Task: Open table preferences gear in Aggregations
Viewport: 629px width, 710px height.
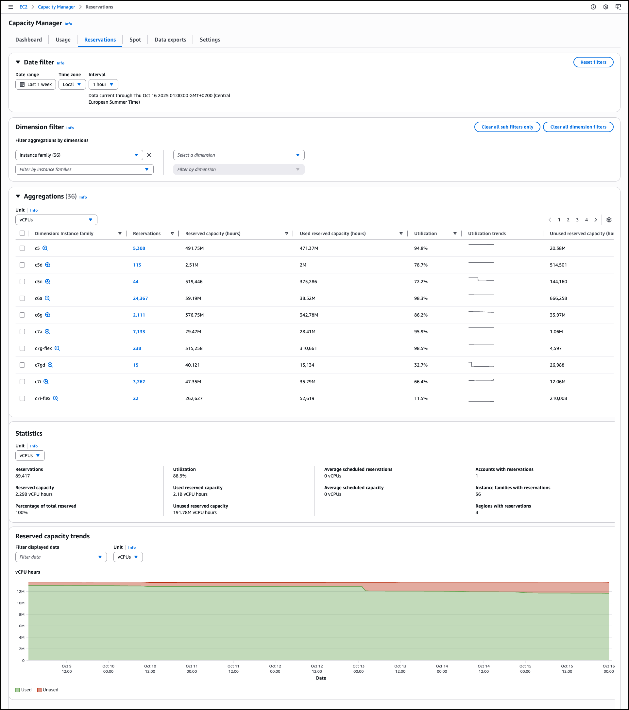Action: click(x=609, y=219)
